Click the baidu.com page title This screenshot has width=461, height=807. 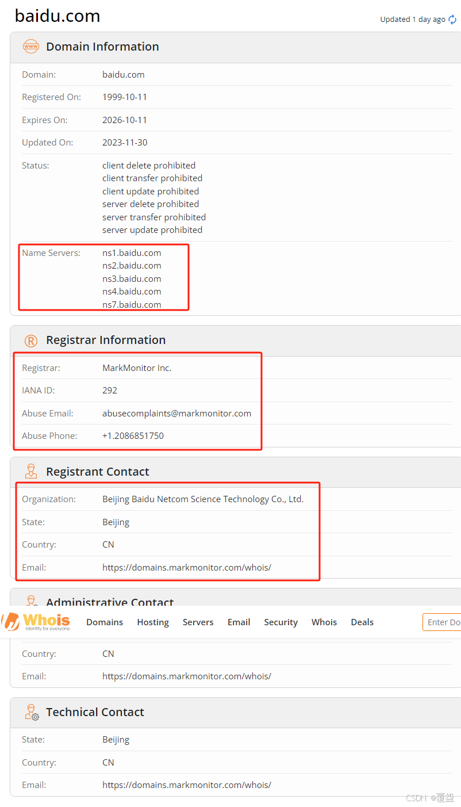(x=57, y=16)
